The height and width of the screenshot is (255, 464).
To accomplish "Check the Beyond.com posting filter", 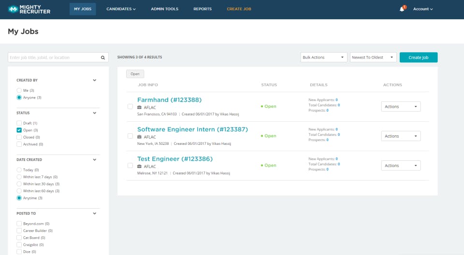I will 19,224.
